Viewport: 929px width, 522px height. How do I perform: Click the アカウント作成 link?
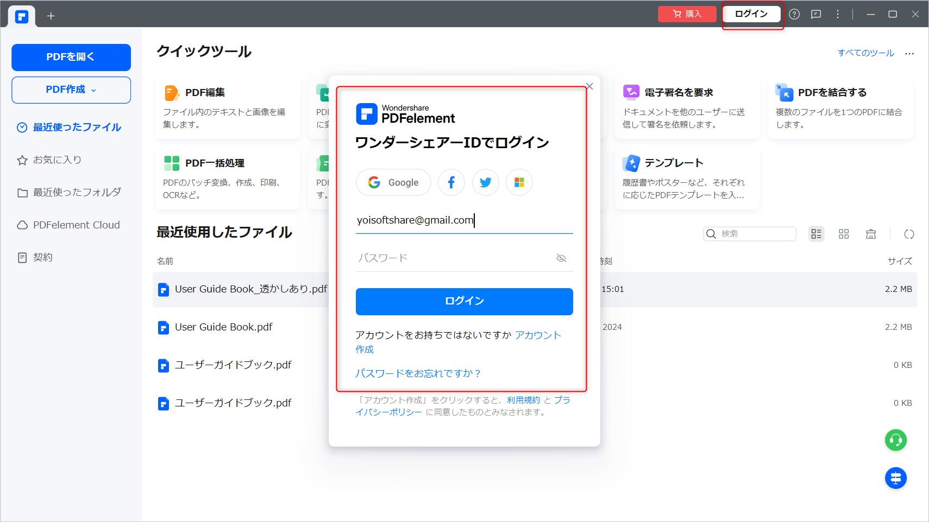[538, 335]
